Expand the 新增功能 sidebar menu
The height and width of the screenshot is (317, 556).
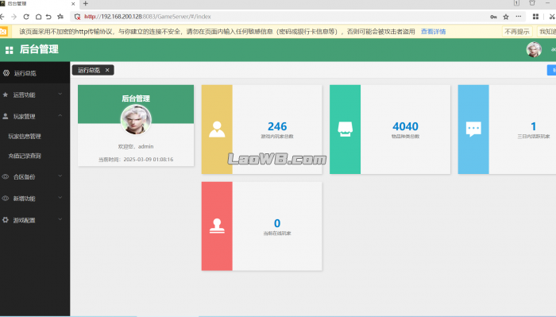35,198
